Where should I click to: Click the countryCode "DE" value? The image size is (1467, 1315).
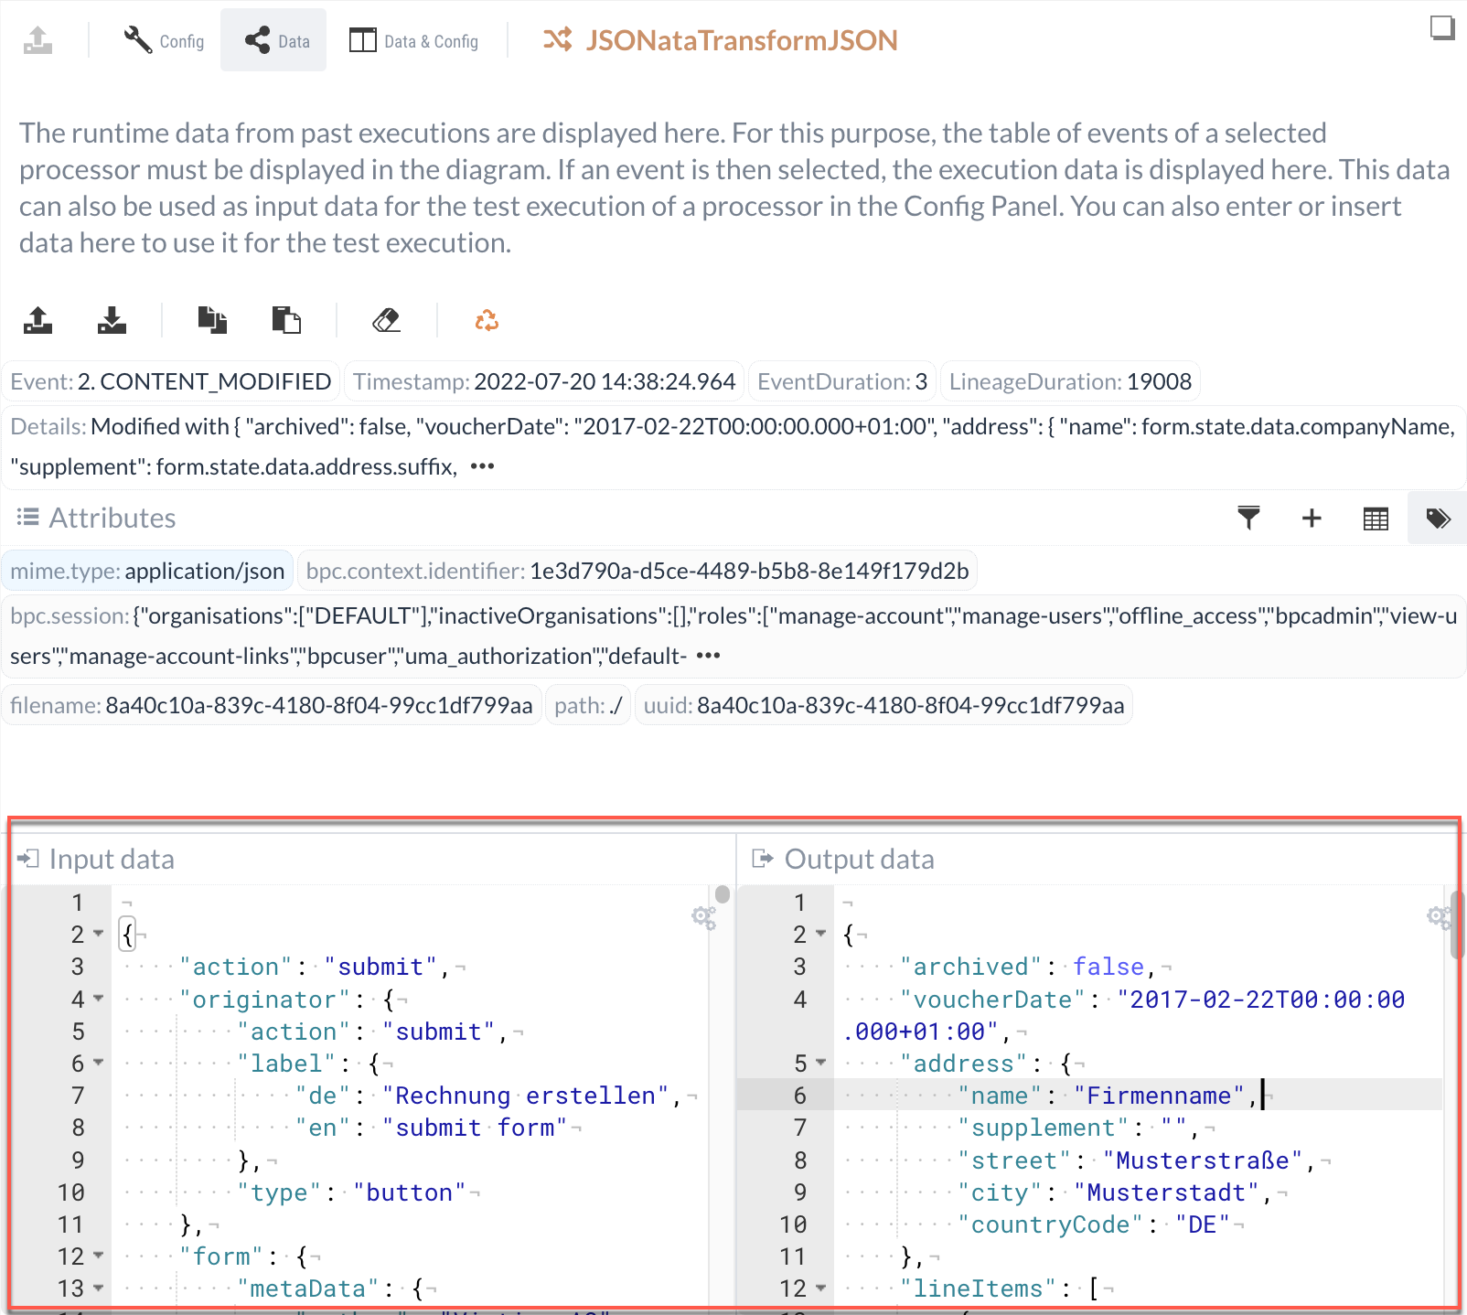[1203, 1224]
